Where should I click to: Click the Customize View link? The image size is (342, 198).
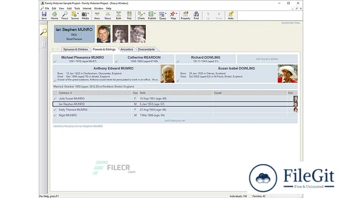point(290,23)
